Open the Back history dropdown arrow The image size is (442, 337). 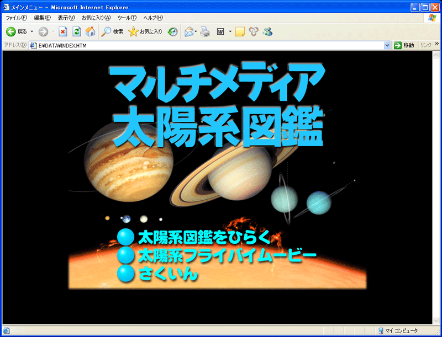(x=32, y=31)
